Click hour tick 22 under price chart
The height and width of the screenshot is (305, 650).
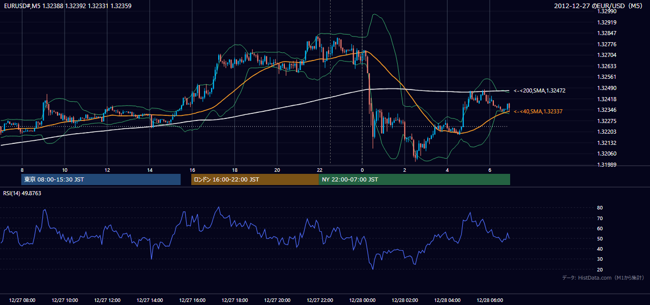pyautogui.click(x=320, y=170)
